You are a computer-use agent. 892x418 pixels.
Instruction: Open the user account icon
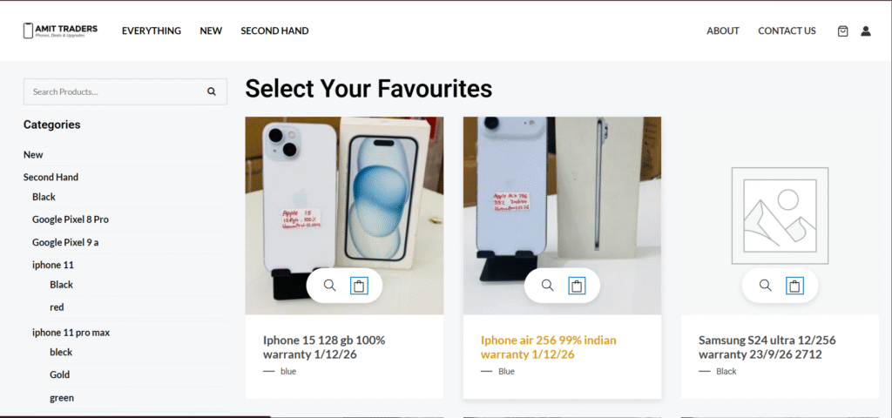pos(865,31)
